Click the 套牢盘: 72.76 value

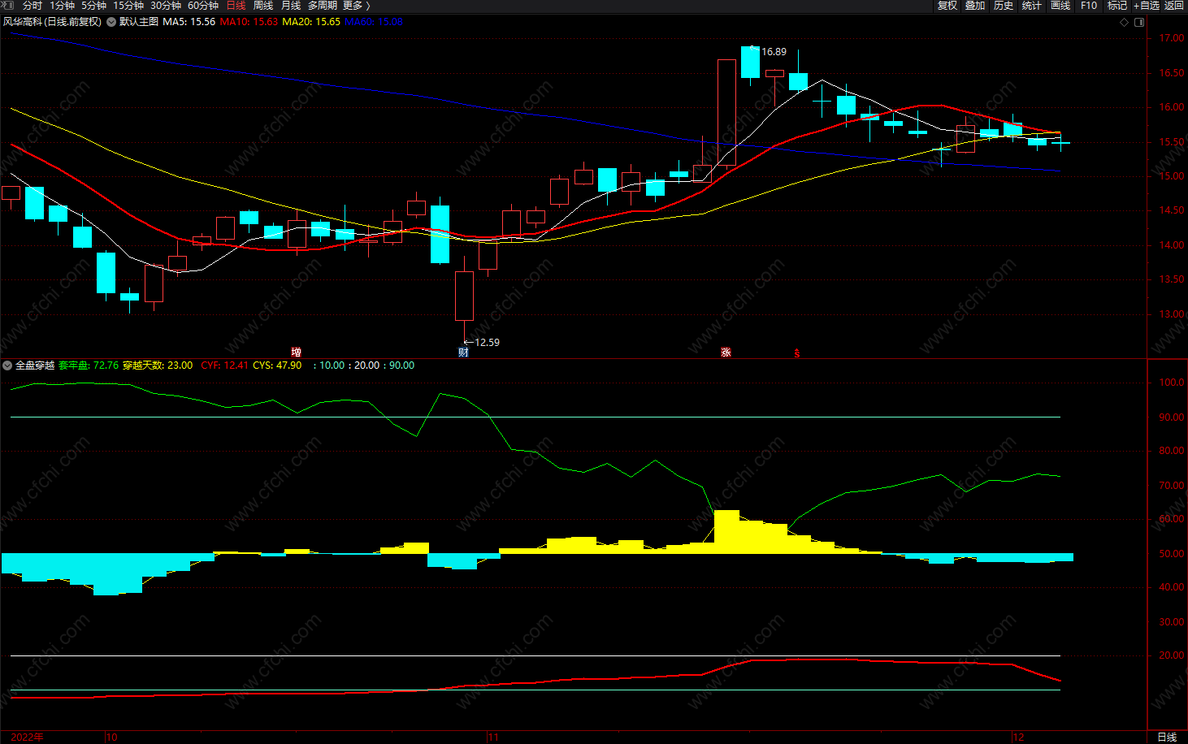(x=89, y=366)
